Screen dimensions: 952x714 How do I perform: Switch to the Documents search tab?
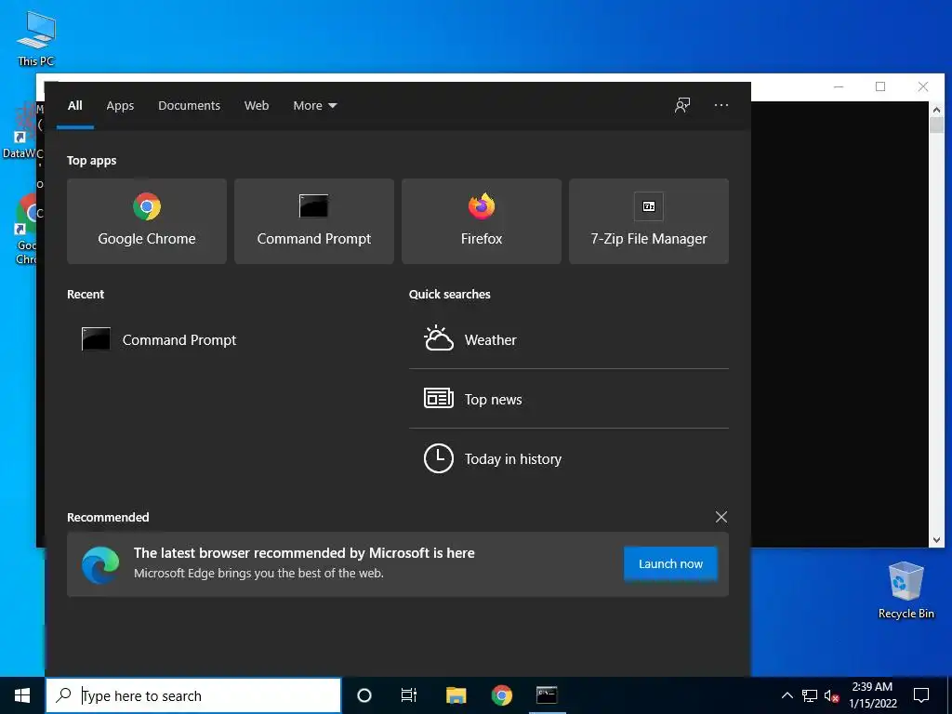click(x=190, y=106)
